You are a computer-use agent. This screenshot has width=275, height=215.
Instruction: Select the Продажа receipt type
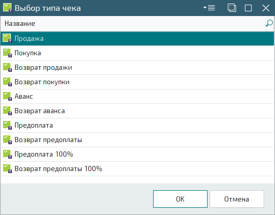tap(137, 38)
